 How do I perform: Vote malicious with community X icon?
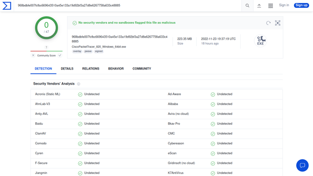[x=33, y=55]
